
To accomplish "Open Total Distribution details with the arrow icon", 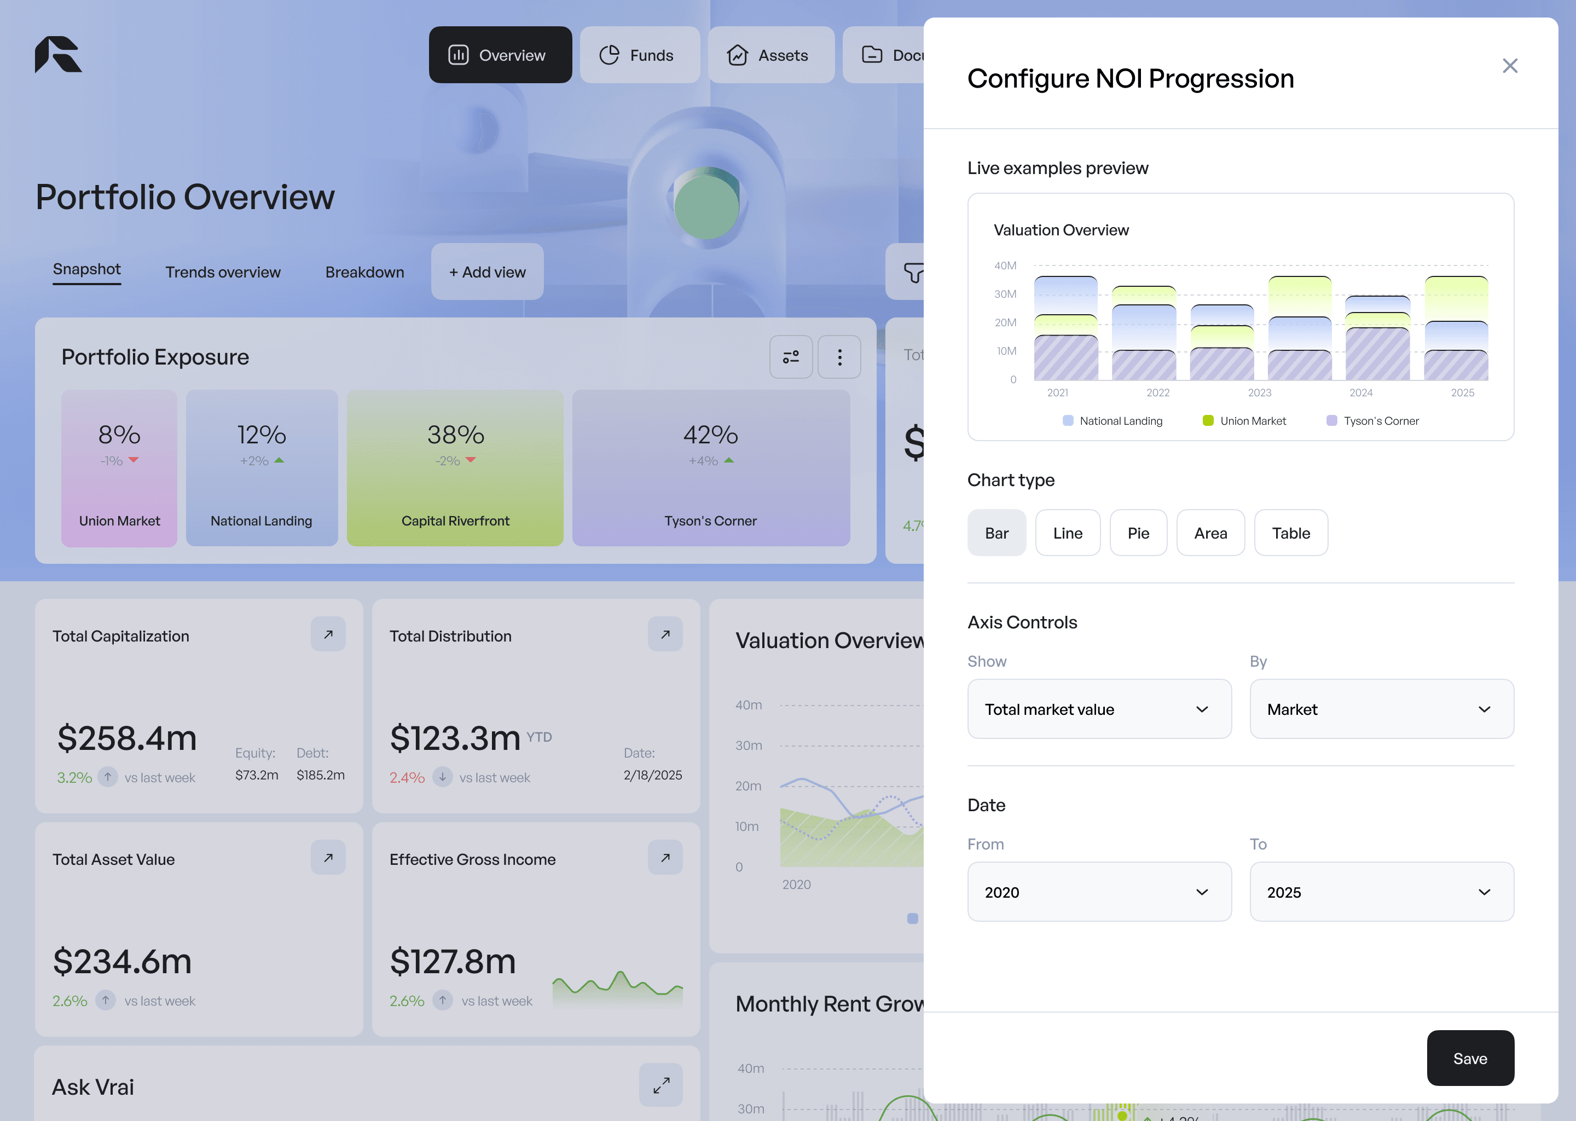I will pyautogui.click(x=664, y=634).
